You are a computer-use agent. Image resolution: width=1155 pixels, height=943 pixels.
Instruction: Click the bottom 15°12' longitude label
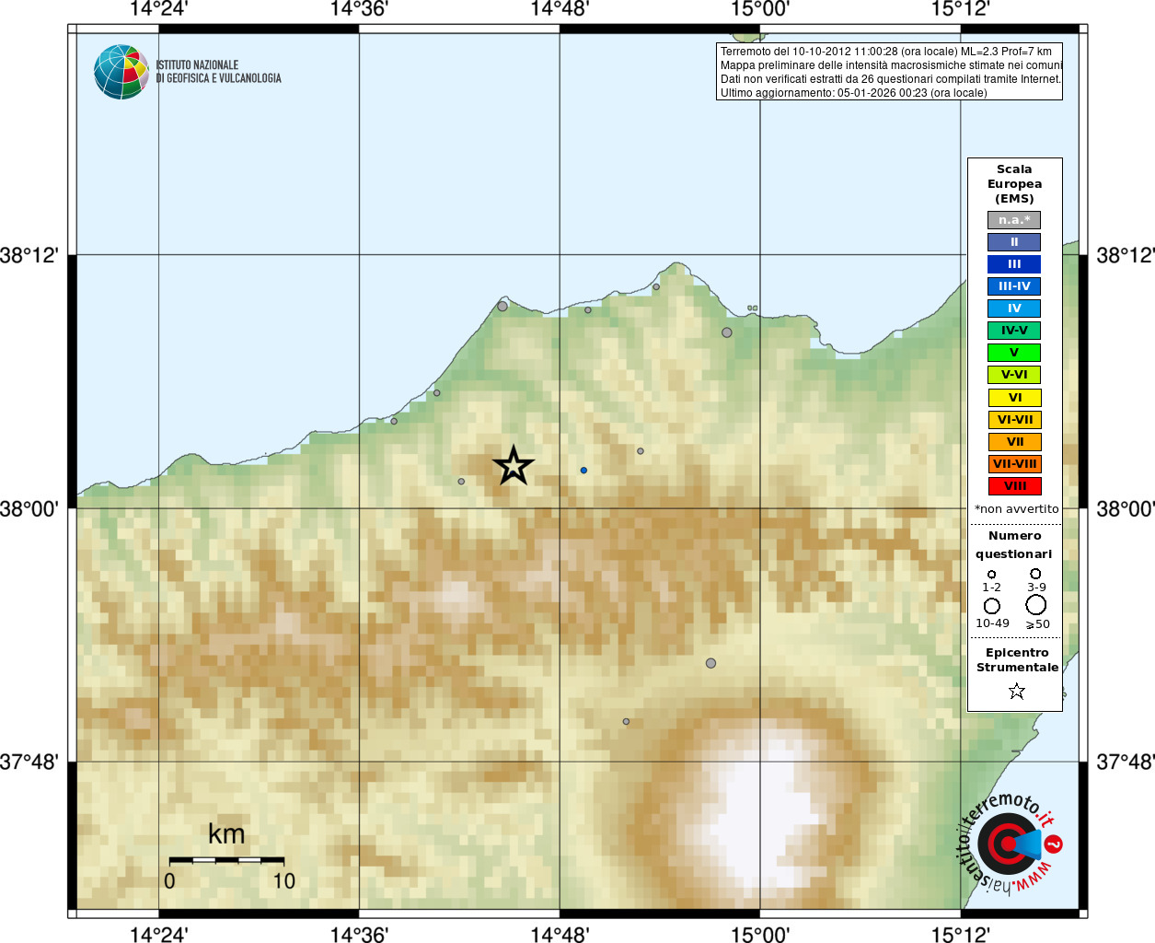click(x=961, y=934)
